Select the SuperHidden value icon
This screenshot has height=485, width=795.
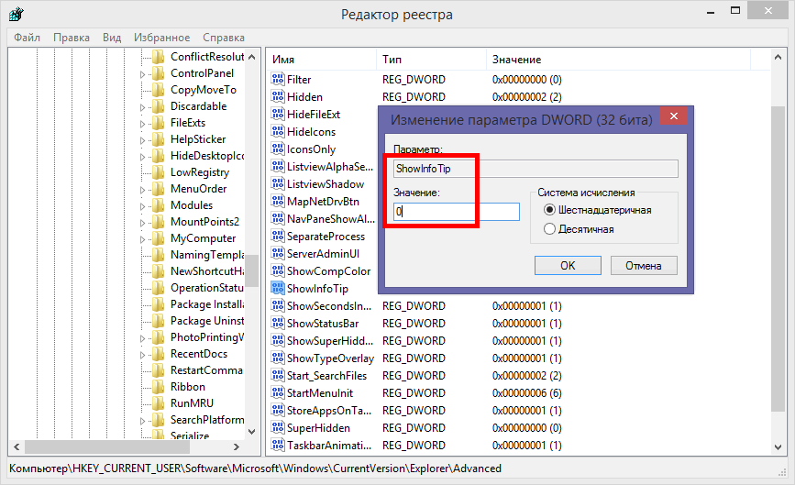point(278,428)
